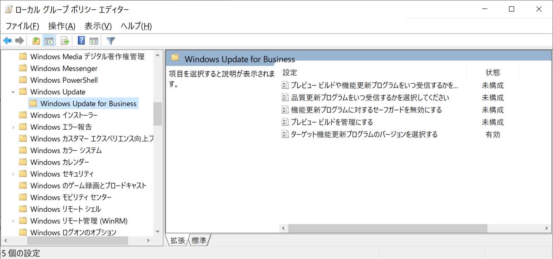Image resolution: width=553 pixels, height=259 pixels.
Task: Click settings list horizontal scrollbar thumb
Action: tap(388, 229)
